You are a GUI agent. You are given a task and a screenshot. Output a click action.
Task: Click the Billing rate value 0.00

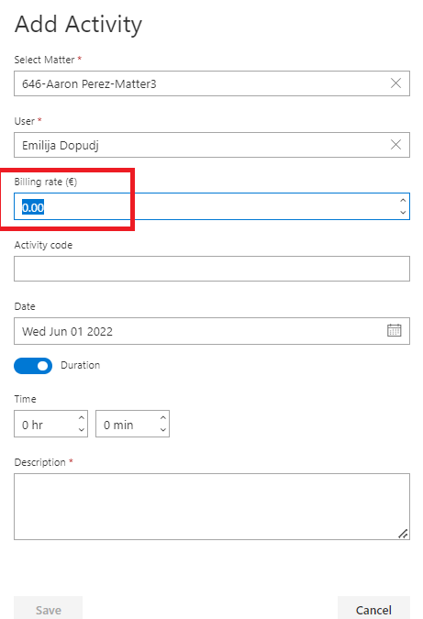coord(33,207)
